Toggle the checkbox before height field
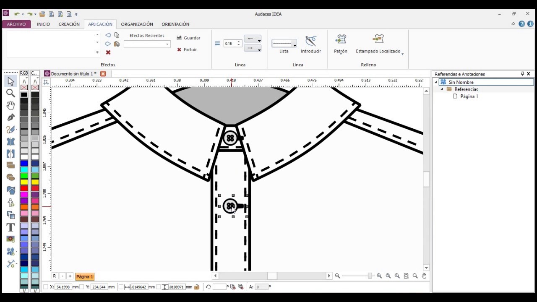This screenshot has height=302, width=537. [x=159, y=287]
